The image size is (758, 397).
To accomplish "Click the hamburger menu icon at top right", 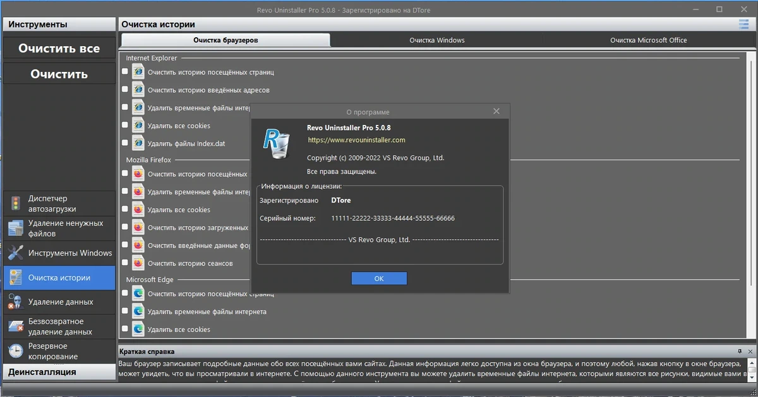I will point(743,25).
